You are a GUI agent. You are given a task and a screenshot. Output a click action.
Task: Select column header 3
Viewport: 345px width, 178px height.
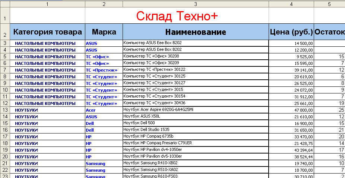pos(196,4)
